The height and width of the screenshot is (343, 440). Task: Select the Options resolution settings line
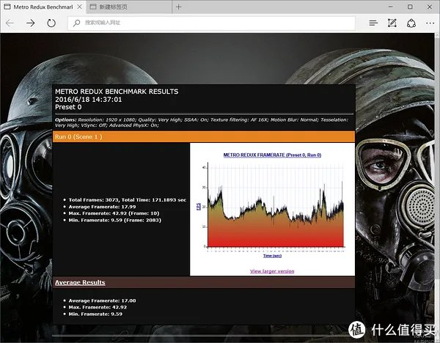click(202, 122)
